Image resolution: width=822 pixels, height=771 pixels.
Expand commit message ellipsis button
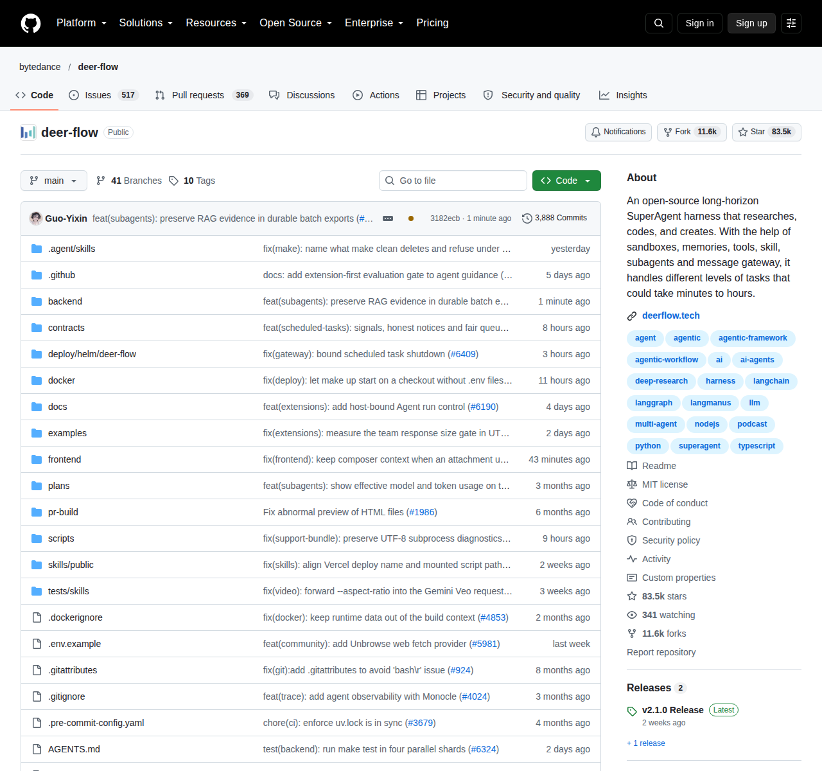pyautogui.click(x=388, y=218)
